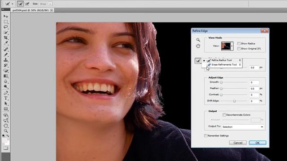
Task: Click the Shift Edge value field
Action: (x=254, y=101)
